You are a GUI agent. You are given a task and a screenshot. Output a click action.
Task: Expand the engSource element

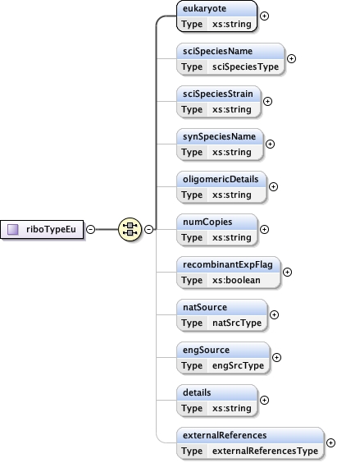pyautogui.click(x=276, y=357)
